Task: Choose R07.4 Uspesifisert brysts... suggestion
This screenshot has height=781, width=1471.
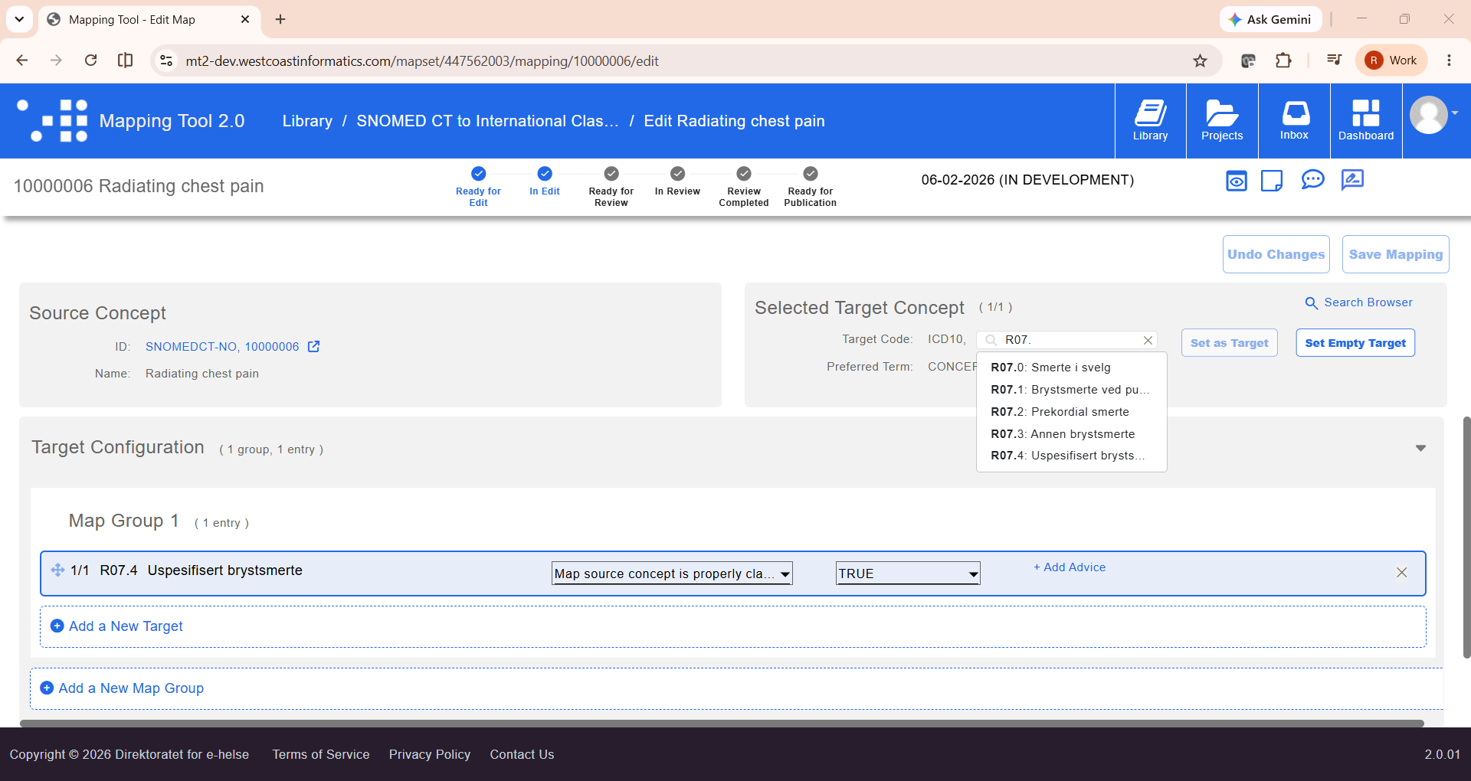Action: click(1072, 456)
